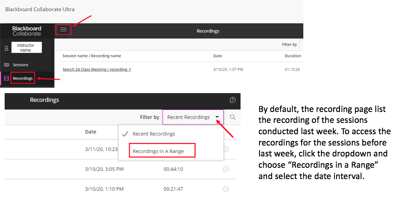Select Recordings in the sidebar
404x203 pixels.
coord(23,78)
